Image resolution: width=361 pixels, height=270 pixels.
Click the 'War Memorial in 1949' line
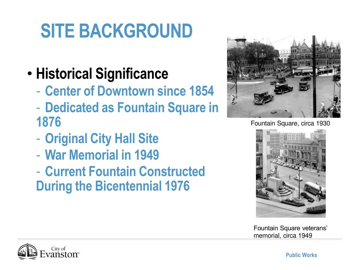[102, 155]
